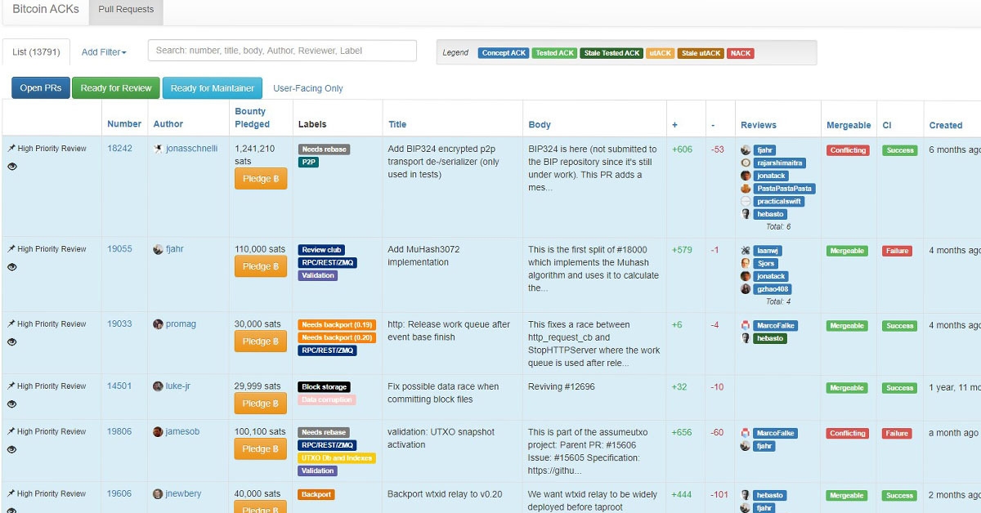Screen dimensions: 981x513
Task: Click the pin icon for PR 19033
Action: click(11, 324)
